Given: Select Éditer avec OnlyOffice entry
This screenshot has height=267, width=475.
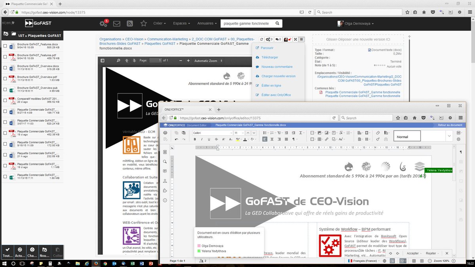Looking at the screenshot, I should coord(276,95).
